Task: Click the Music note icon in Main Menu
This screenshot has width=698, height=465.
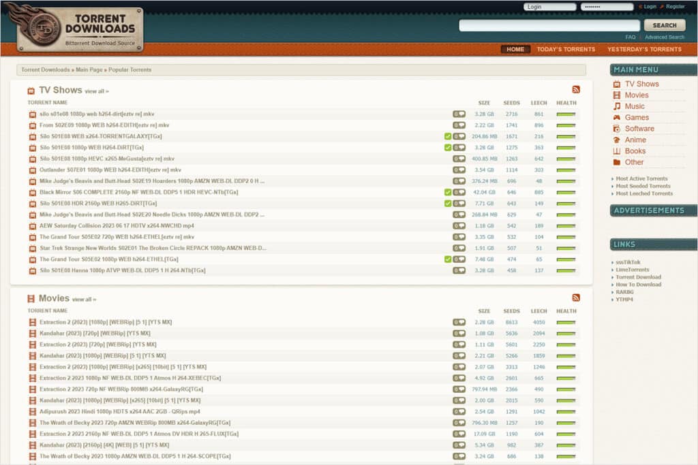Action: (x=617, y=106)
